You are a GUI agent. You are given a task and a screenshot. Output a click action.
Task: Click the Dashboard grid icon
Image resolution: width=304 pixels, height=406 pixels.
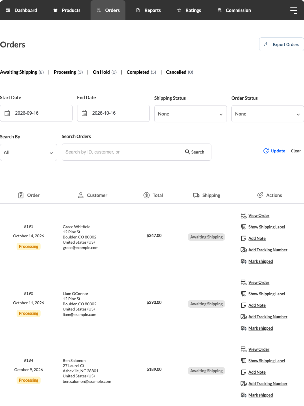pos(8,10)
